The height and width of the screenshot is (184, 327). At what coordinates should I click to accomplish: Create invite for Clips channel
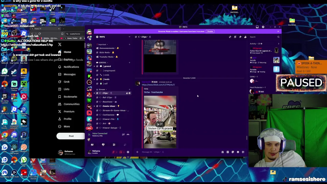[127, 93]
